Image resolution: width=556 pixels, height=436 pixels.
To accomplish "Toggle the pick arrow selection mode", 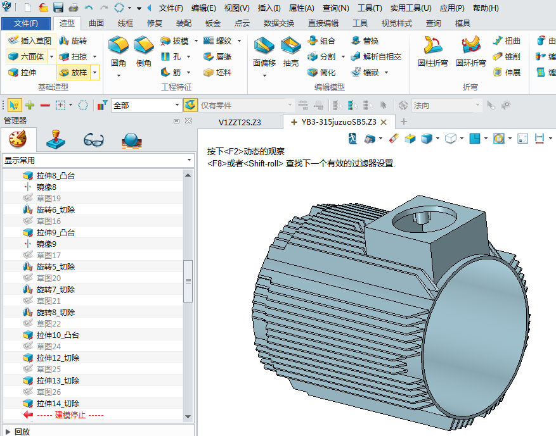I will tap(14, 105).
